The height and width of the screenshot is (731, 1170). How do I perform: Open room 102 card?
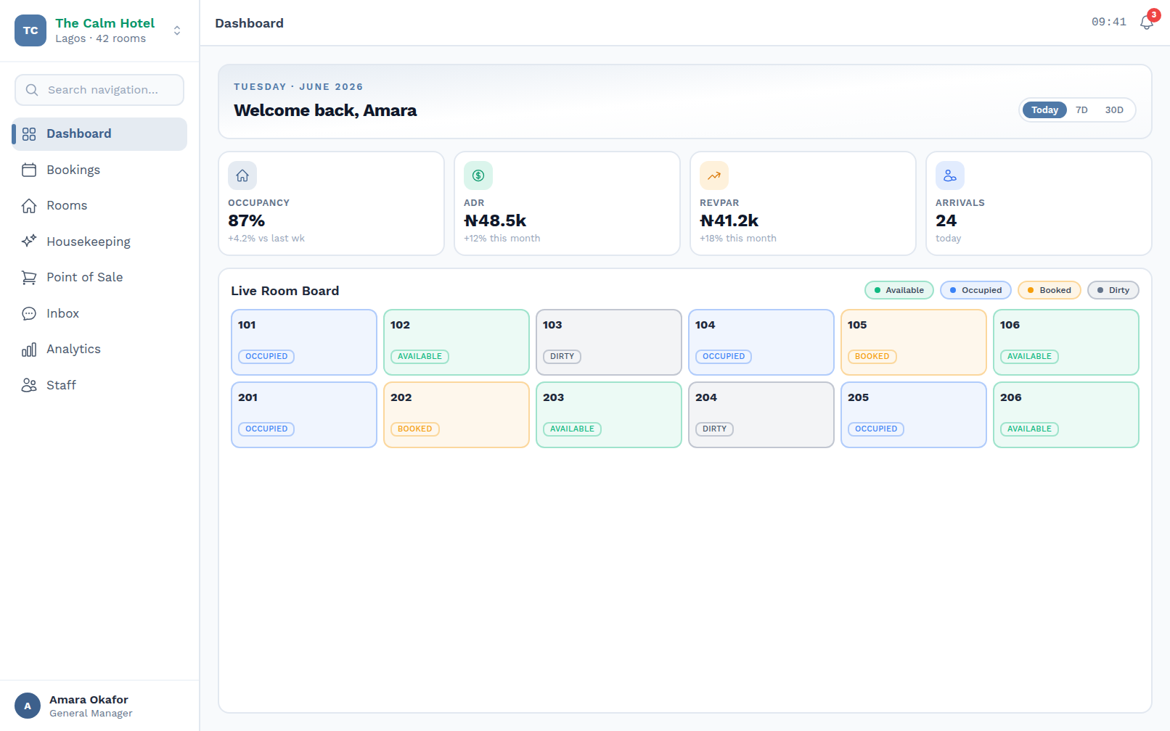[x=457, y=342]
